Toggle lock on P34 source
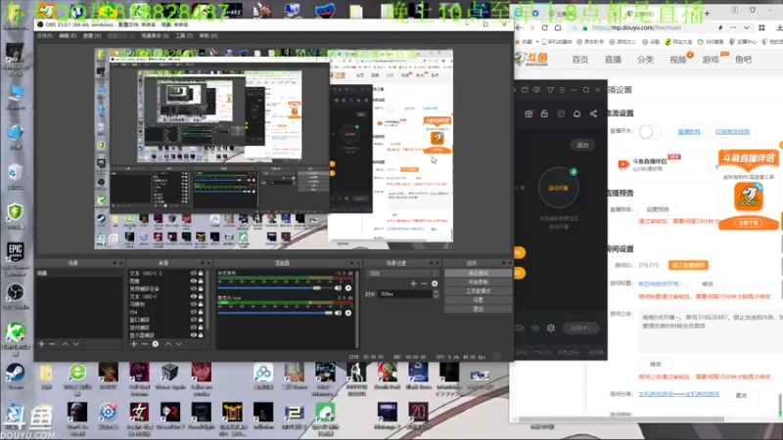 [x=201, y=312]
